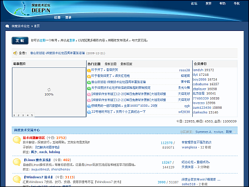This screenshot has height=187, width=249.
Task: Click the 注册 link in the welcome sentence
Action: [x=42, y=40]
